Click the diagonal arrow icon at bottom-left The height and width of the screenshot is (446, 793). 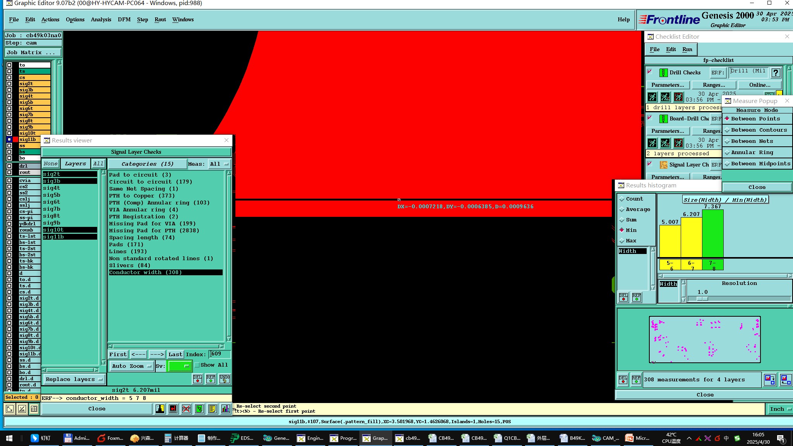[x=10, y=409]
